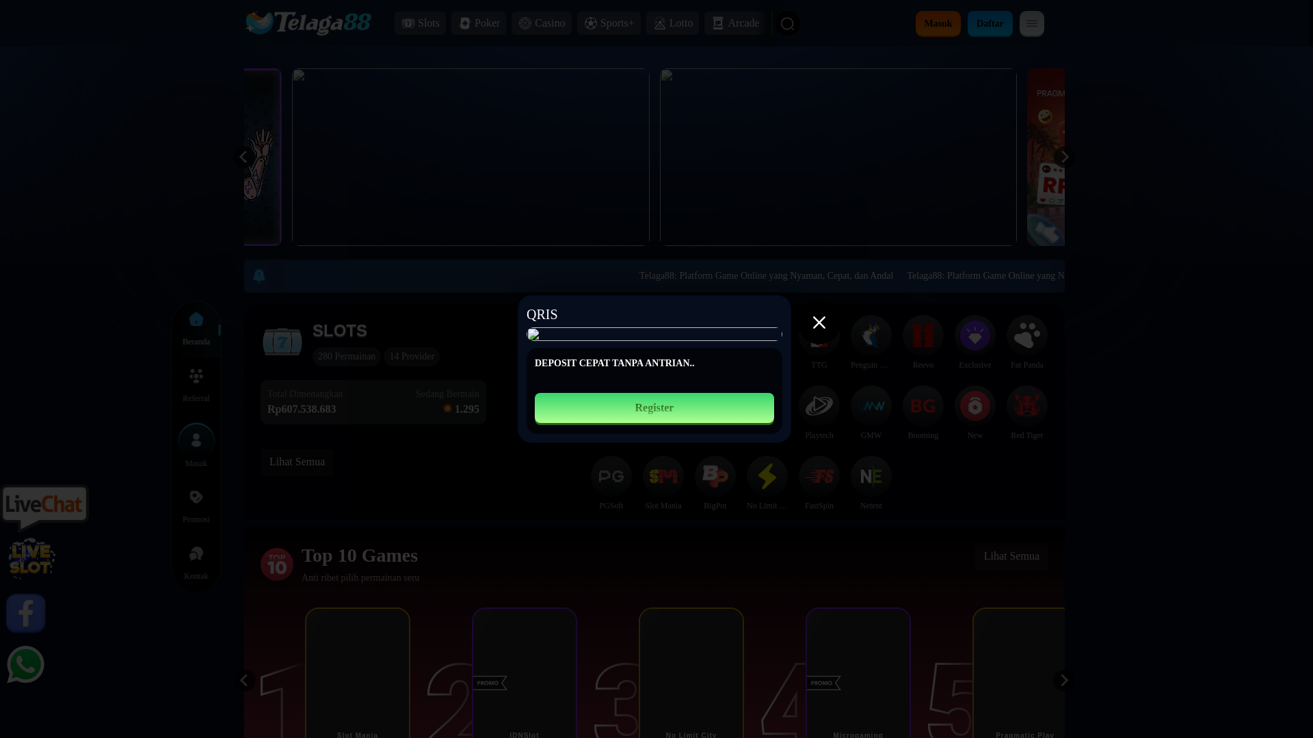The width and height of the screenshot is (1313, 738).
Task: Select the Casino navigation item
Action: pos(542,23)
